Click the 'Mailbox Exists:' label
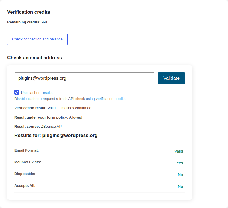This screenshot has height=208, width=228. click(x=28, y=162)
